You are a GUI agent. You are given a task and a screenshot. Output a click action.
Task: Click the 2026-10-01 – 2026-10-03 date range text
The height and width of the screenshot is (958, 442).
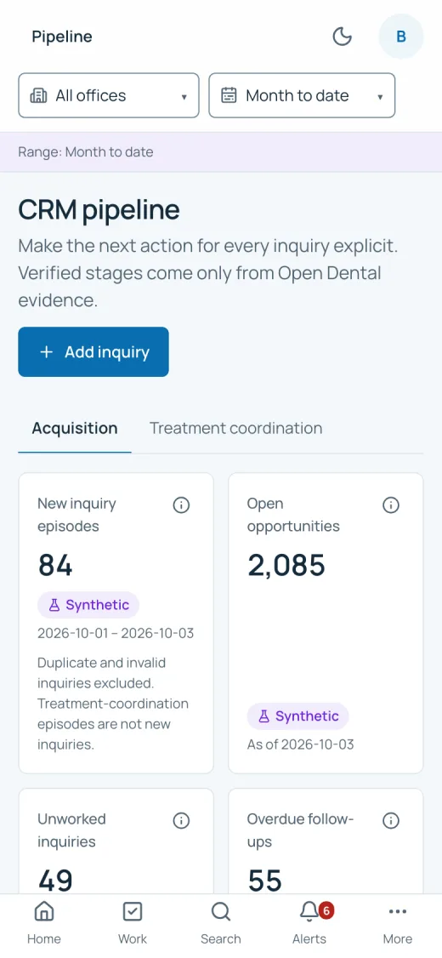click(116, 633)
